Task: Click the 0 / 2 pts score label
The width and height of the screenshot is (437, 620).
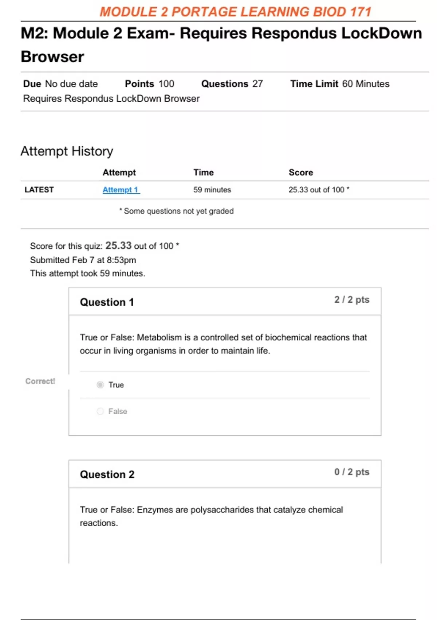Action: [x=351, y=472]
